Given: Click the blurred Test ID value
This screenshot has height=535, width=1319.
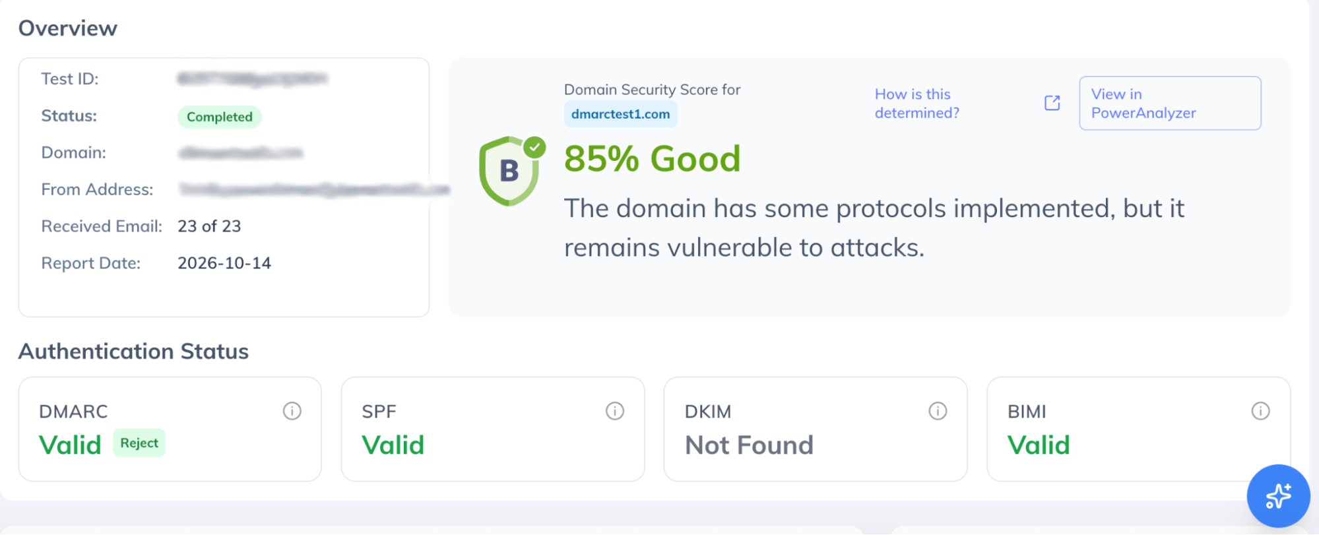Looking at the screenshot, I should click(253, 79).
